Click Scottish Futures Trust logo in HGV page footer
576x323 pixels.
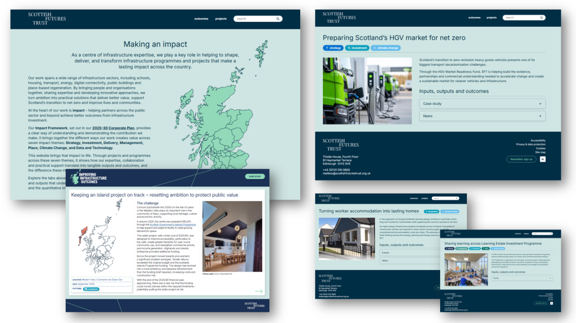click(341, 145)
